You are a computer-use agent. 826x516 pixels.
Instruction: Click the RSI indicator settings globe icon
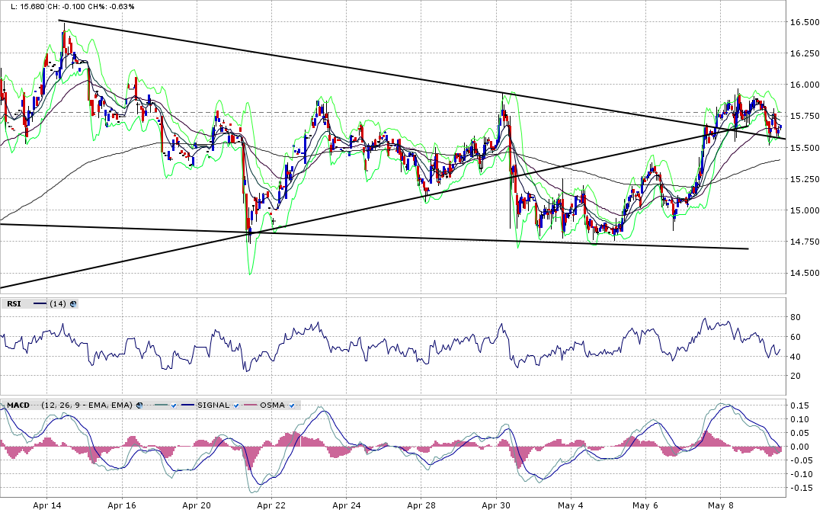click(73, 303)
